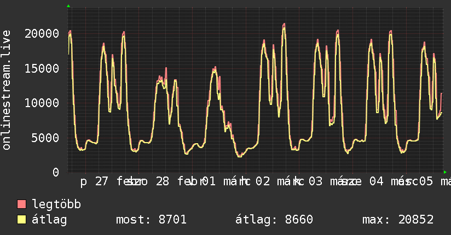This screenshot has width=451, height=235.
Task: Click the yellow átlag legend swatch
Action: [21, 220]
